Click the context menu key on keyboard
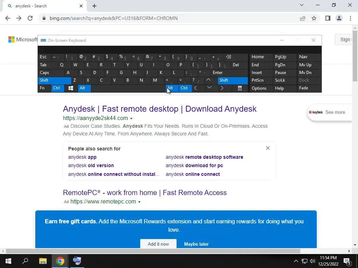 240,88
